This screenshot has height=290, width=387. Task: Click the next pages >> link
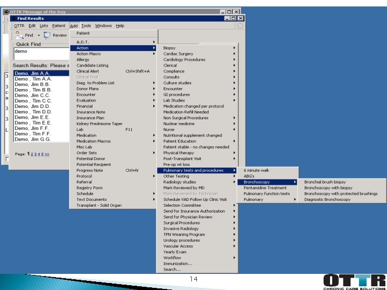(47, 154)
